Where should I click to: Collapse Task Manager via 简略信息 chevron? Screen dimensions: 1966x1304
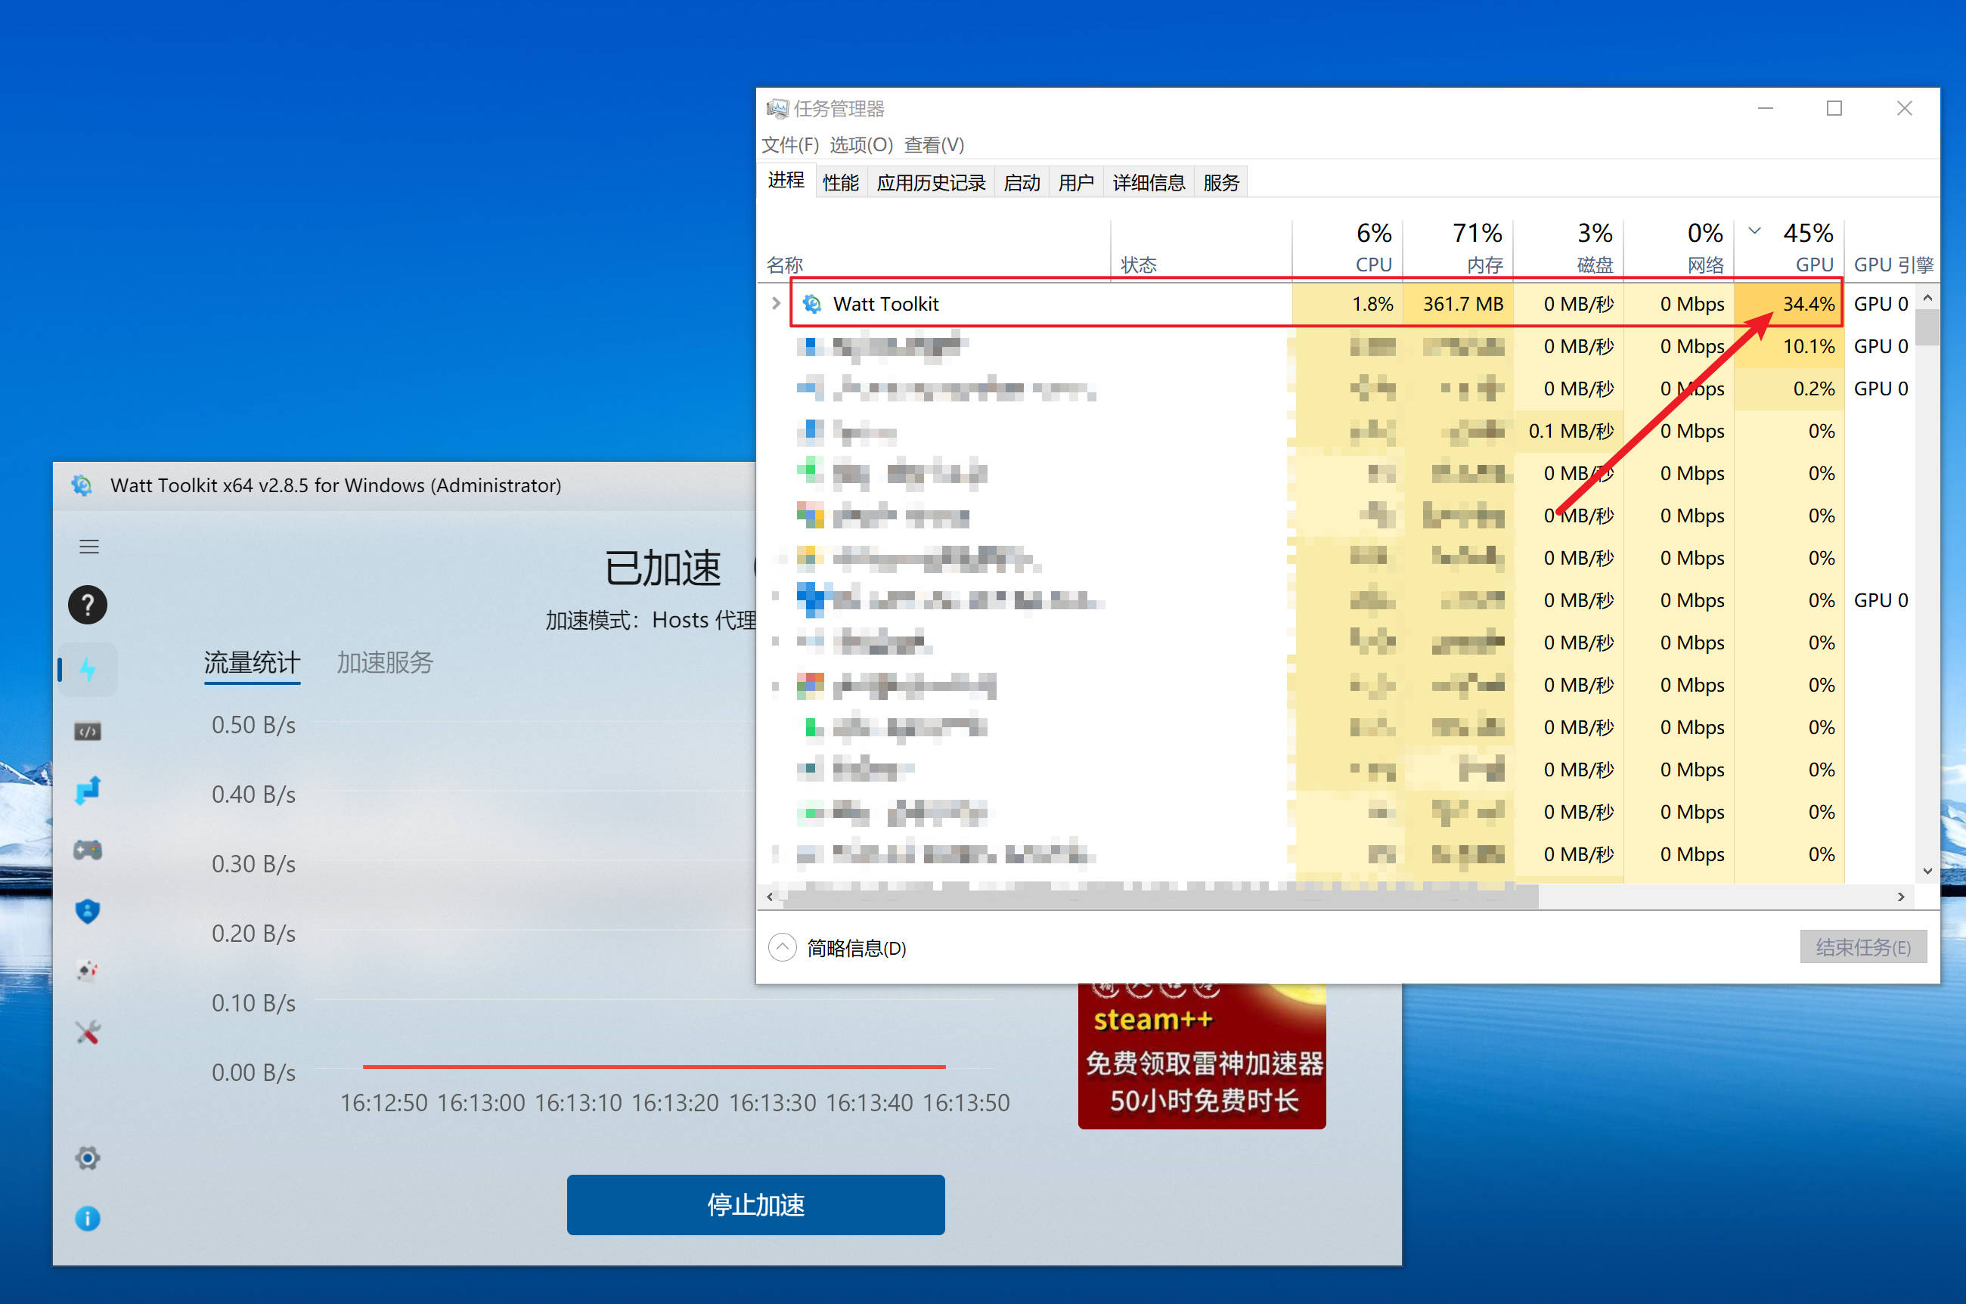pos(782,947)
